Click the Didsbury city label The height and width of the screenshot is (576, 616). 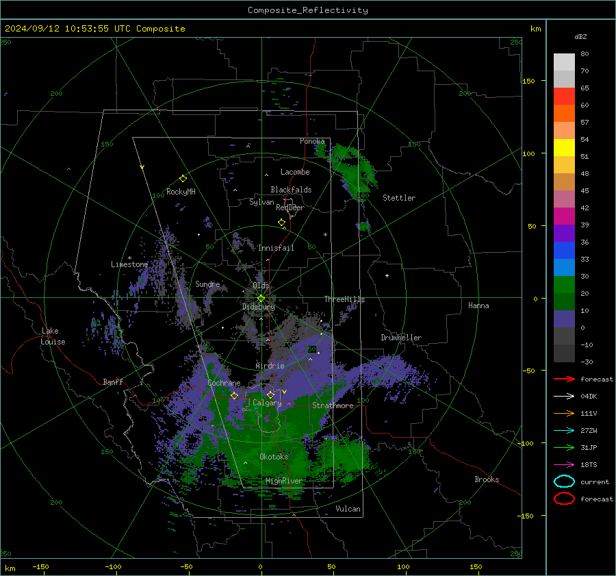tap(259, 307)
